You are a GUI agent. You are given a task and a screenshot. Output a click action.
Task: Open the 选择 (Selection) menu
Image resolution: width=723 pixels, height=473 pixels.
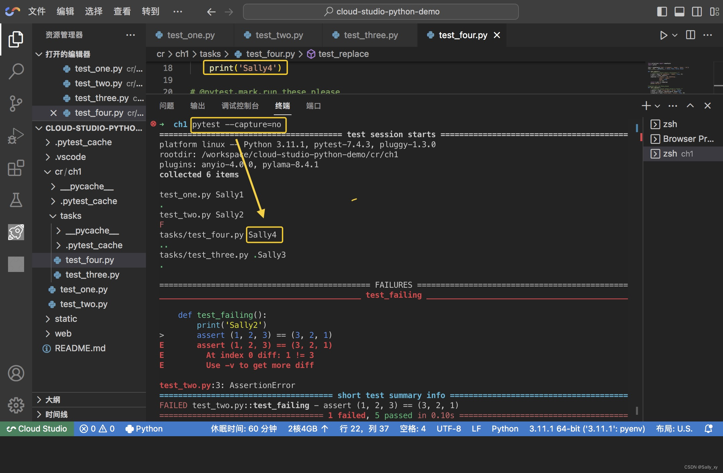pyautogui.click(x=94, y=11)
